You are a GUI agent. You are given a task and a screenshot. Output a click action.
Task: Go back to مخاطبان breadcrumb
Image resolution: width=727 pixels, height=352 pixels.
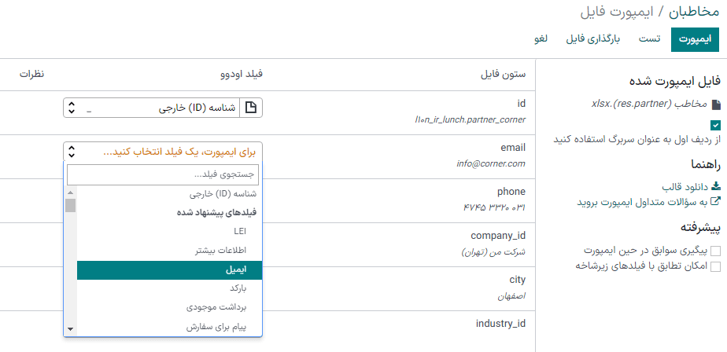(x=694, y=12)
